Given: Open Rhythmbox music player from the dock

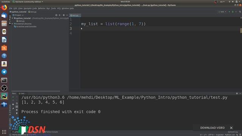Looking at the screenshot, I should (4, 32).
